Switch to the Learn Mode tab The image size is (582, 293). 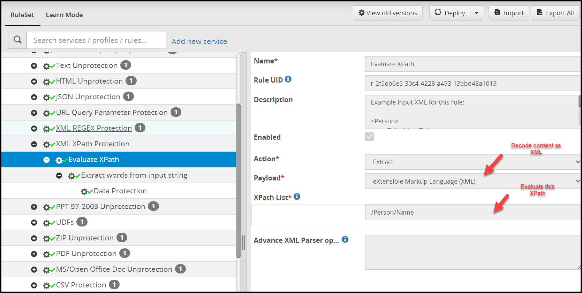pos(64,15)
